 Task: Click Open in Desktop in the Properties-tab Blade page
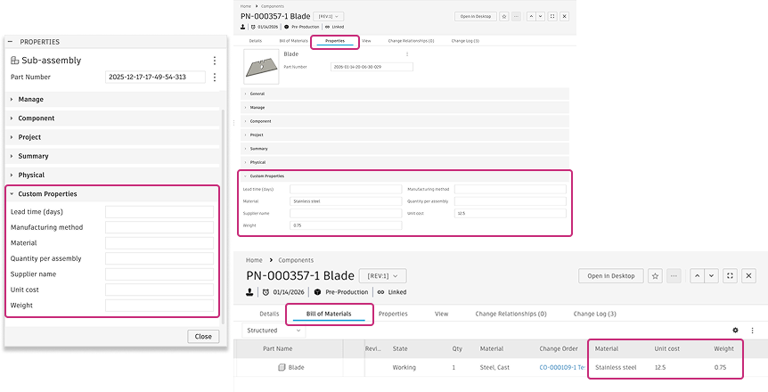[x=476, y=16]
